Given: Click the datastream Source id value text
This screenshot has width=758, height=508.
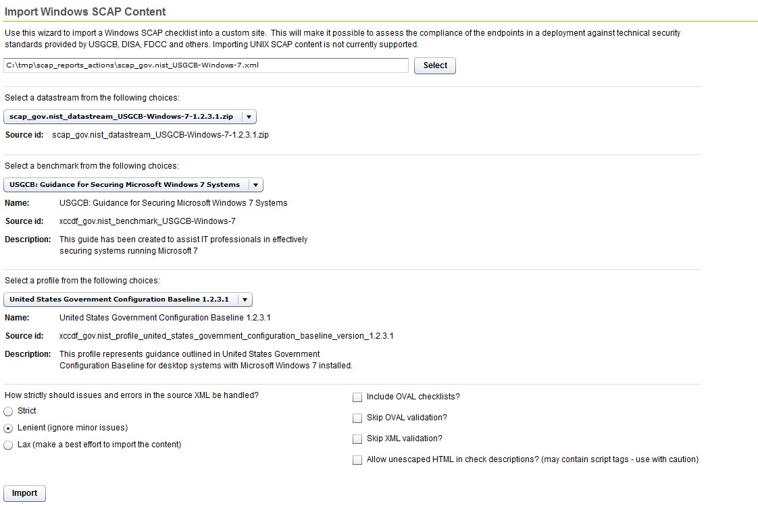Looking at the screenshot, I should tap(160, 135).
